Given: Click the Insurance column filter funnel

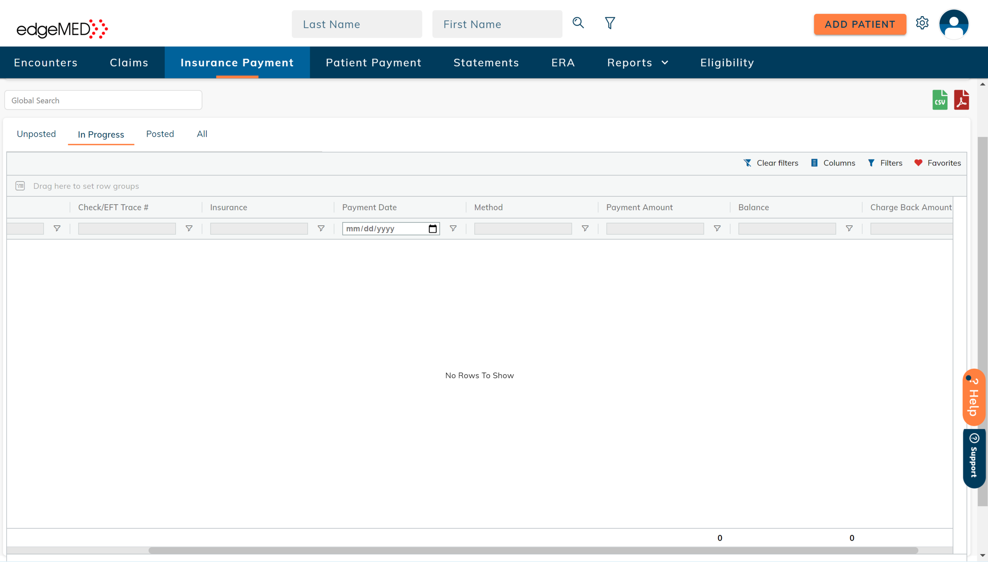Looking at the screenshot, I should click(x=321, y=228).
